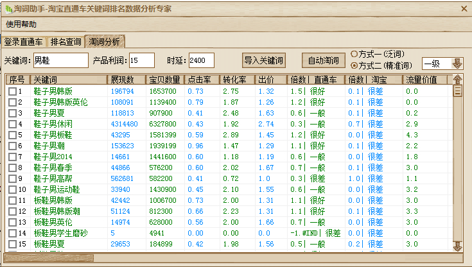
Task: Sort by the 展现数 column header
Action: [127, 80]
